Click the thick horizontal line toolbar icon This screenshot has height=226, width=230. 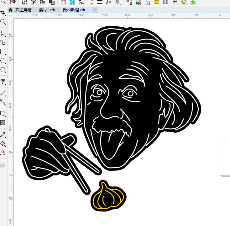pos(100,2)
